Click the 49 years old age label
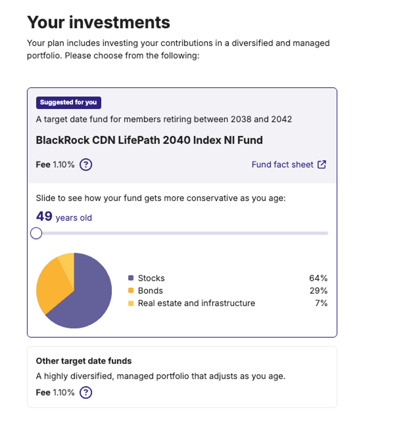 tap(64, 217)
